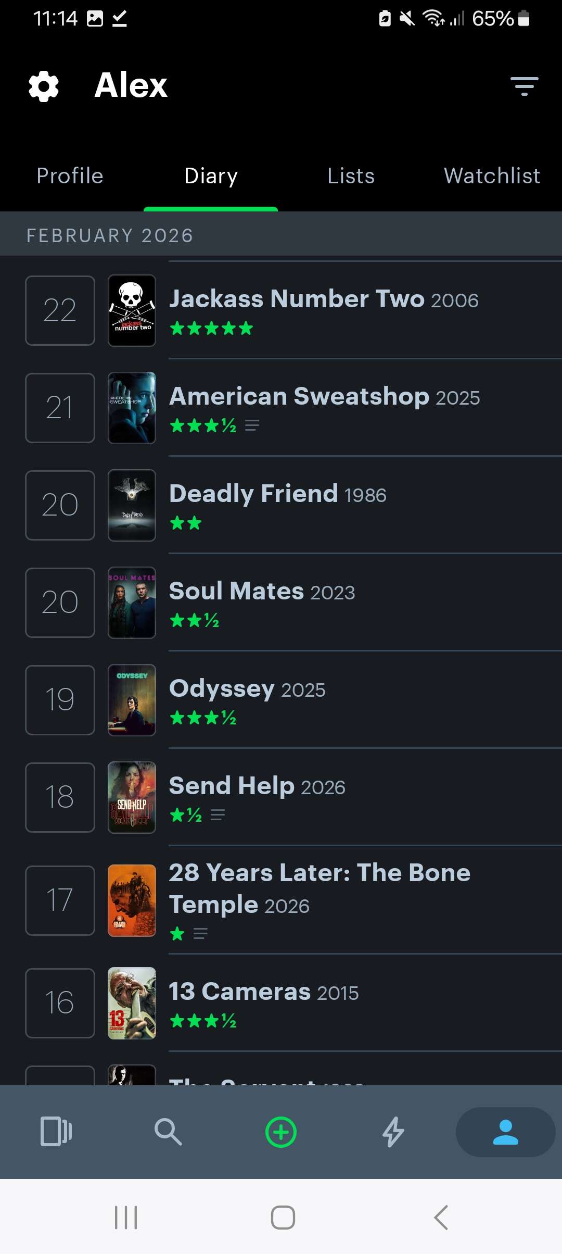Select the Diary tab
The width and height of the screenshot is (562, 1254).
point(210,176)
